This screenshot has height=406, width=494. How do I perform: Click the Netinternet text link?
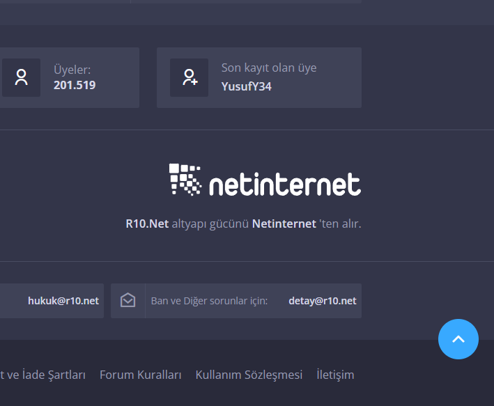click(x=284, y=224)
